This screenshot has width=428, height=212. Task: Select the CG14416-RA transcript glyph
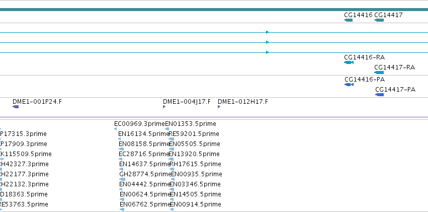coord(349,62)
